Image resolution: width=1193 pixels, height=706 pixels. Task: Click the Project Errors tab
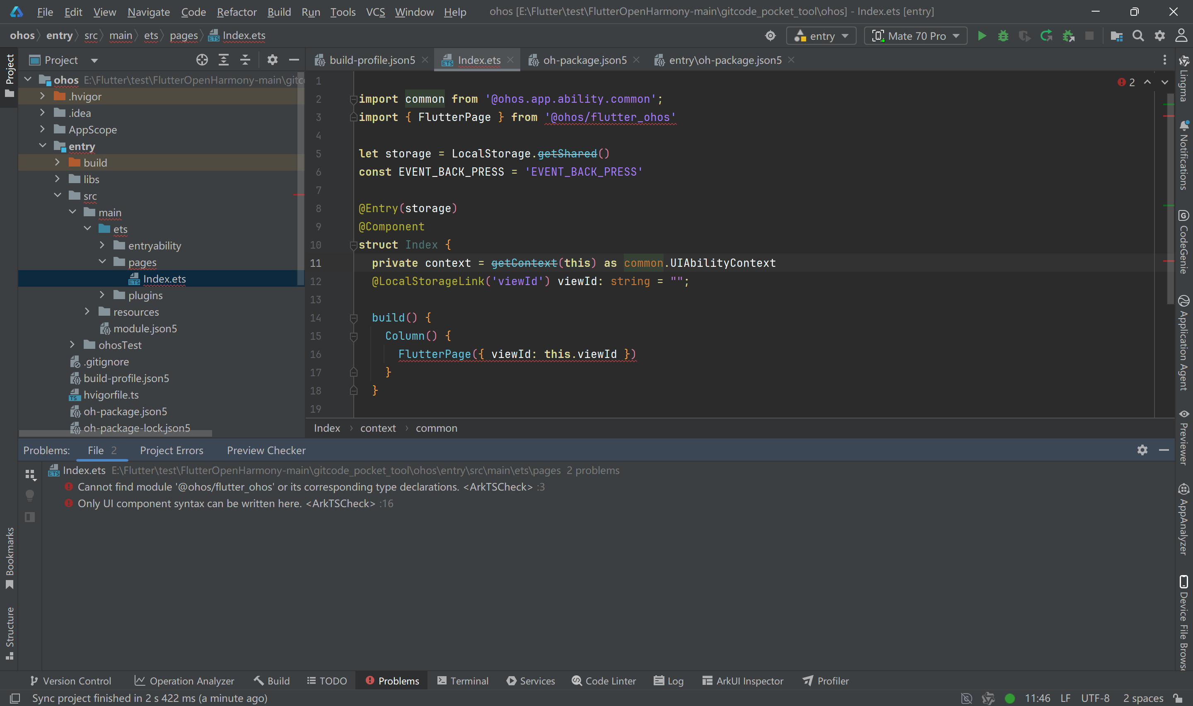(x=171, y=450)
